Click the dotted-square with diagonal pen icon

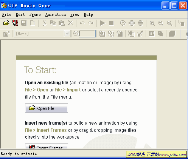[x=140, y=34]
